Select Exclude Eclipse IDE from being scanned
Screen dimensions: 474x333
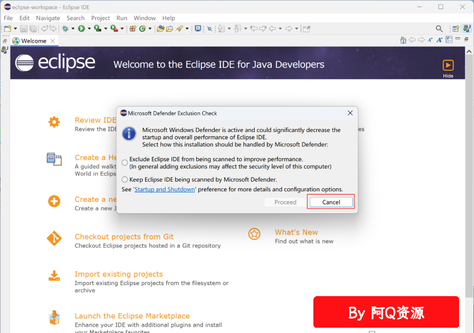[125, 163]
